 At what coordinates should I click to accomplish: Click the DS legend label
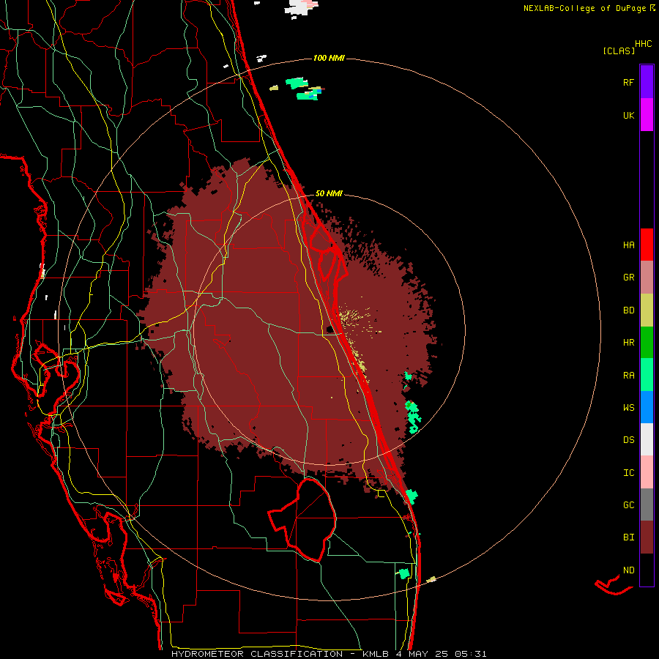point(628,439)
